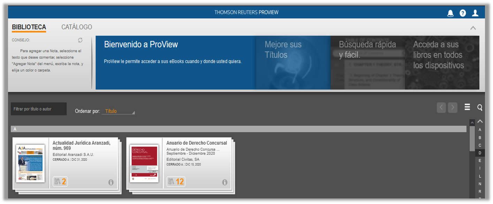Focus the Filtrar por título o autor field

pos(39,109)
